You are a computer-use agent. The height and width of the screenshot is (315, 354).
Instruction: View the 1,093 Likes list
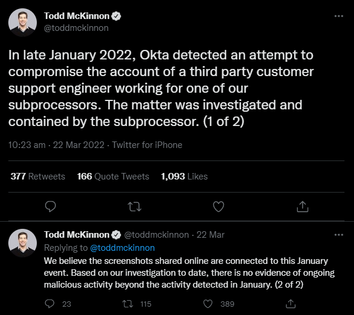[x=184, y=177]
